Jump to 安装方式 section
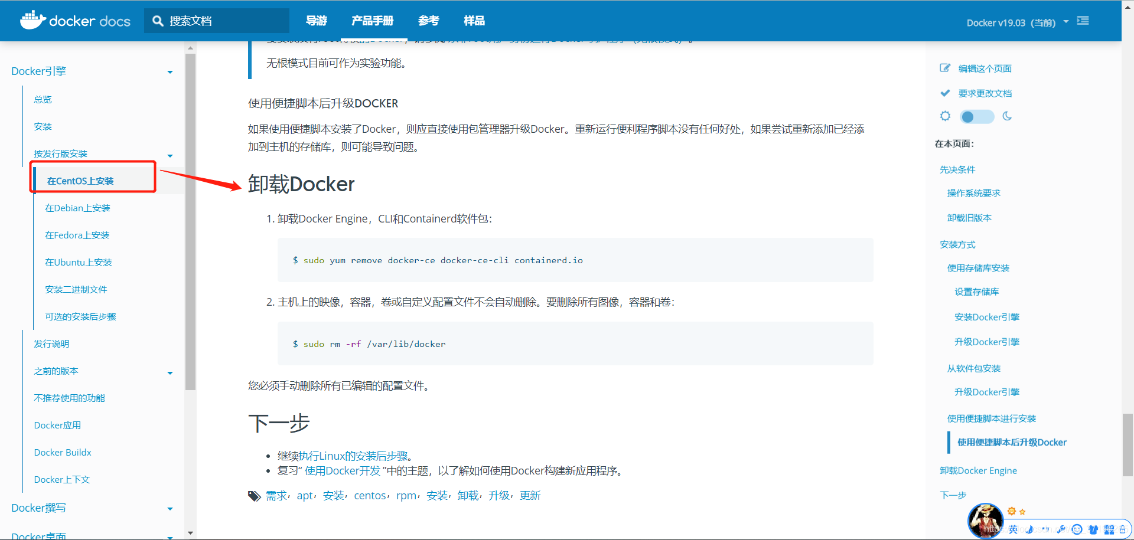Screen dimensions: 1134x540 pyautogui.click(x=957, y=244)
